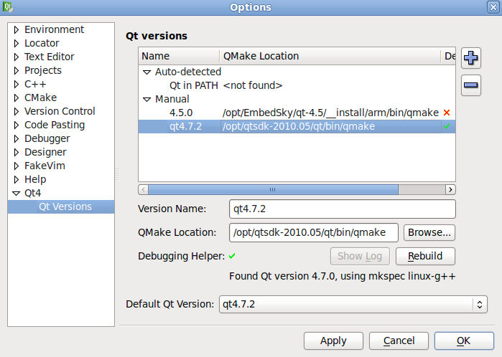Click the scrollbar right arrow
502x357 pixels.
pyautogui.click(x=450, y=189)
